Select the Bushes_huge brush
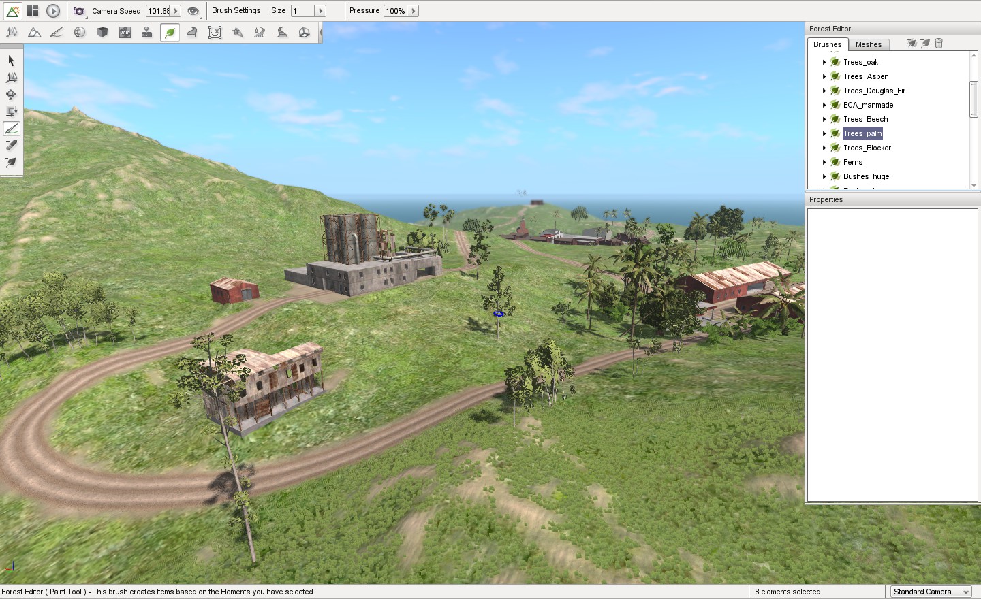The height and width of the screenshot is (599, 981). 866,176
